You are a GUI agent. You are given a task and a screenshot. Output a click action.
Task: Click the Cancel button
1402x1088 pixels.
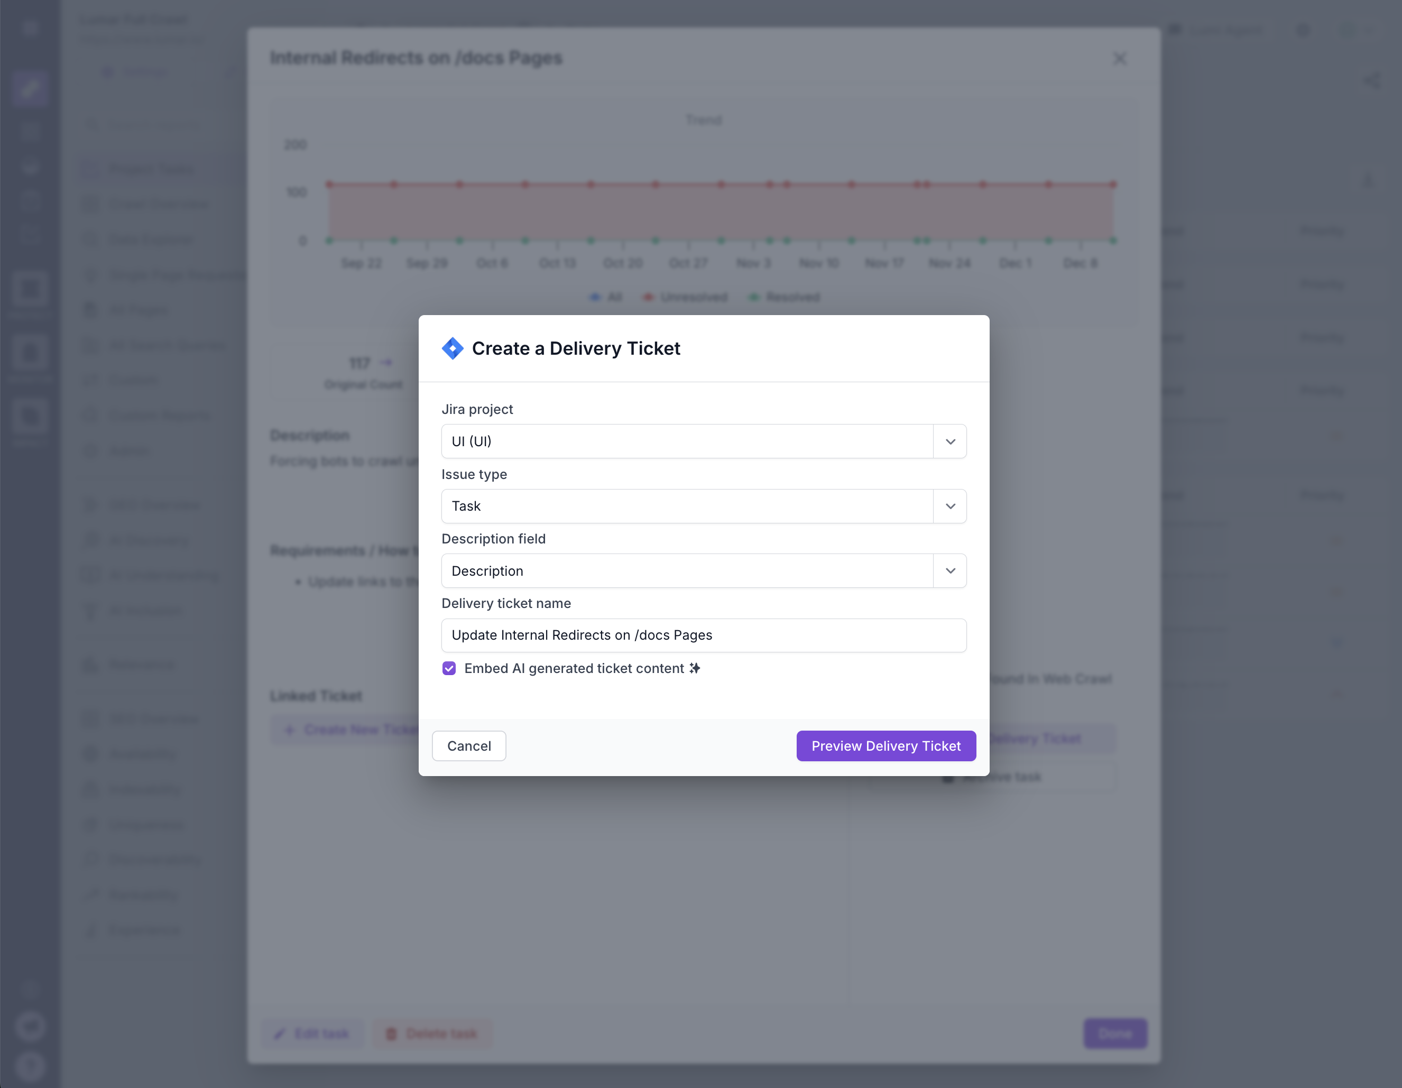tap(468, 746)
